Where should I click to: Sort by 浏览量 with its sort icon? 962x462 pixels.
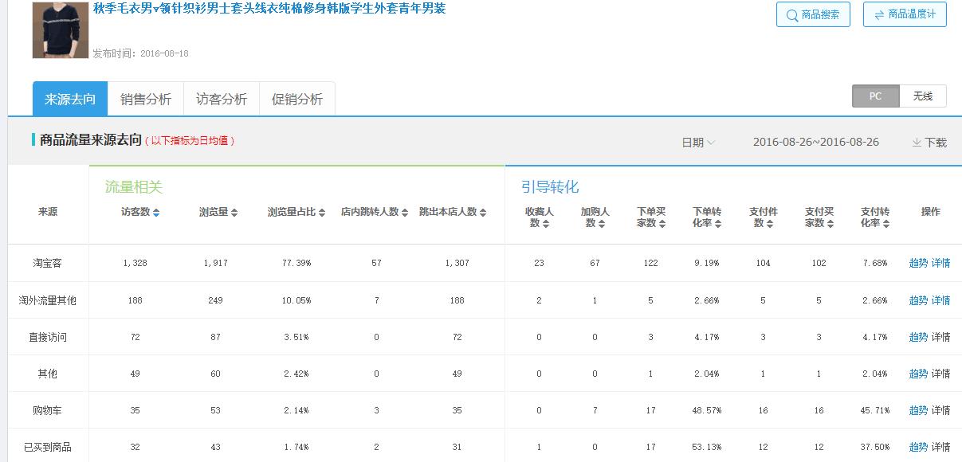[234, 213]
